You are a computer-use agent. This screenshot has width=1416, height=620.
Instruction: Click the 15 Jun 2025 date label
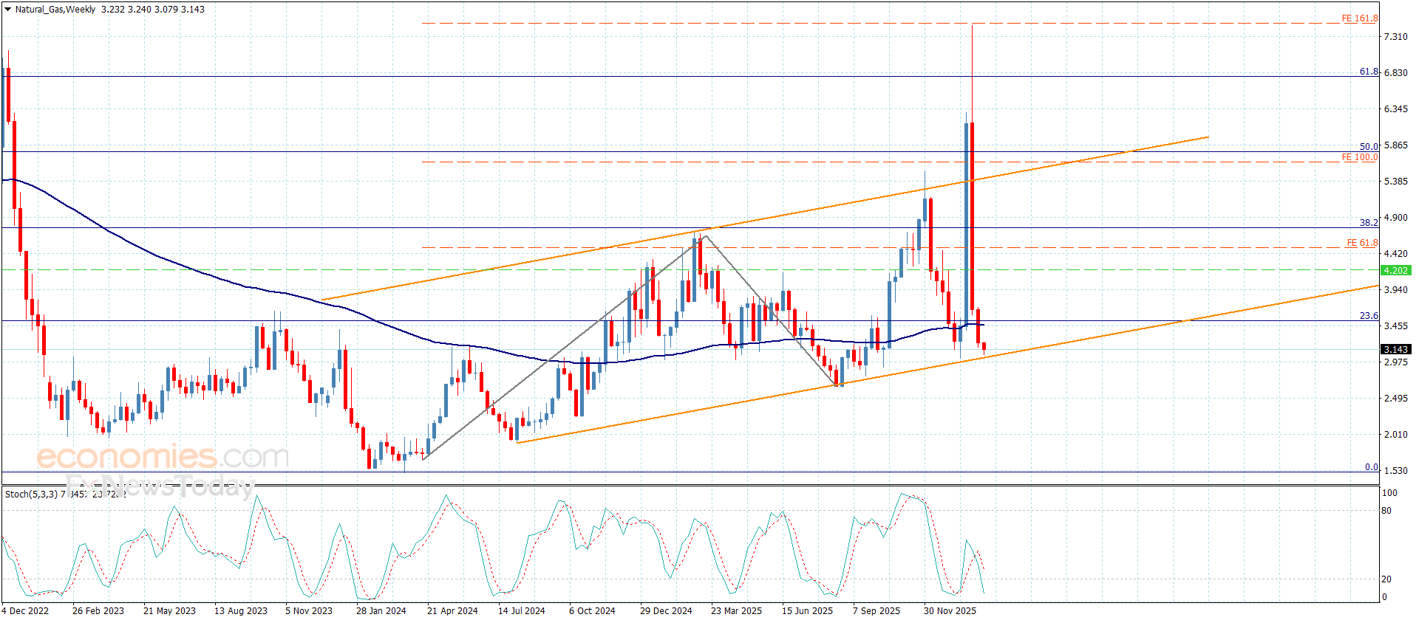807,610
